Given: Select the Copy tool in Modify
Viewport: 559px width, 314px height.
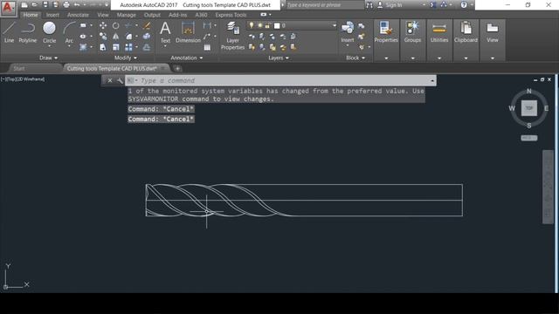Looking at the screenshot, I should [103, 37].
